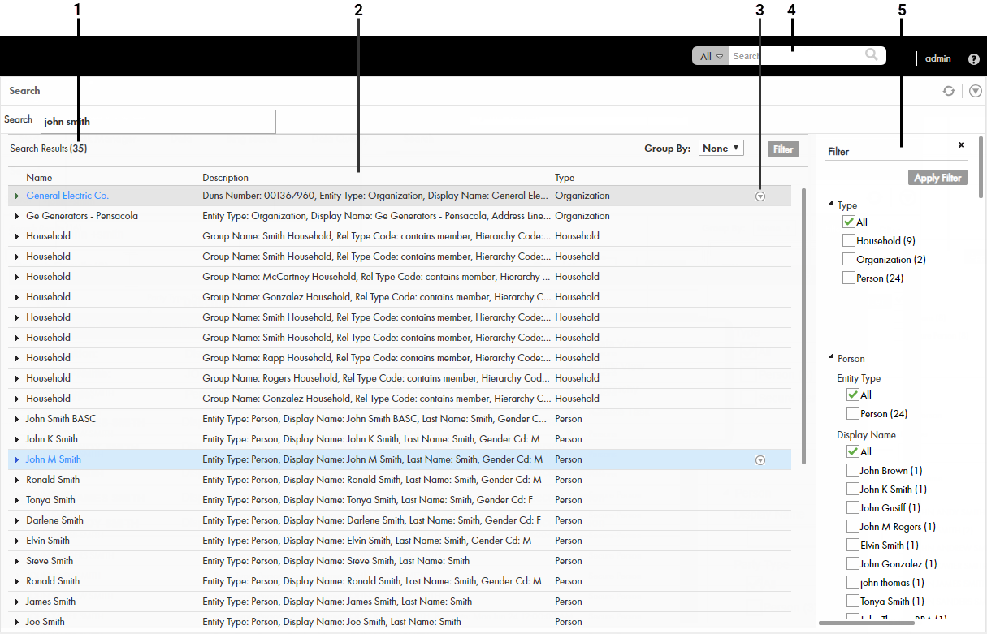Open the admin user menu
The image size is (987, 634).
(x=937, y=58)
